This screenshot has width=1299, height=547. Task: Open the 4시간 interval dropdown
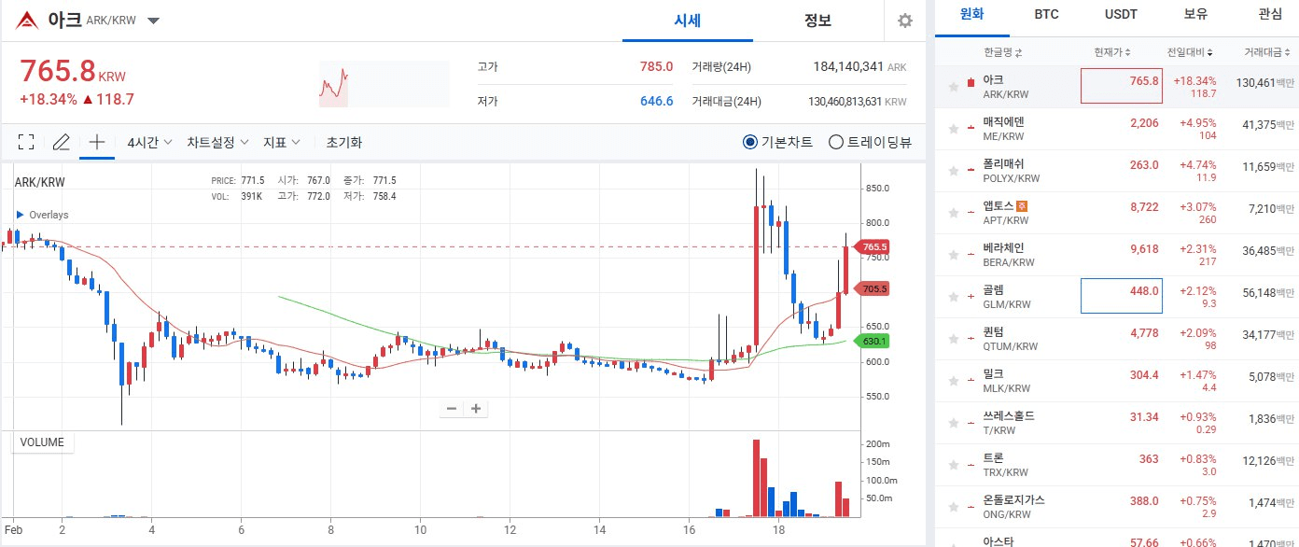click(149, 143)
